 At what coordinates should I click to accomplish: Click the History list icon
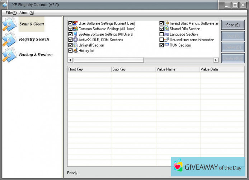[75, 51]
